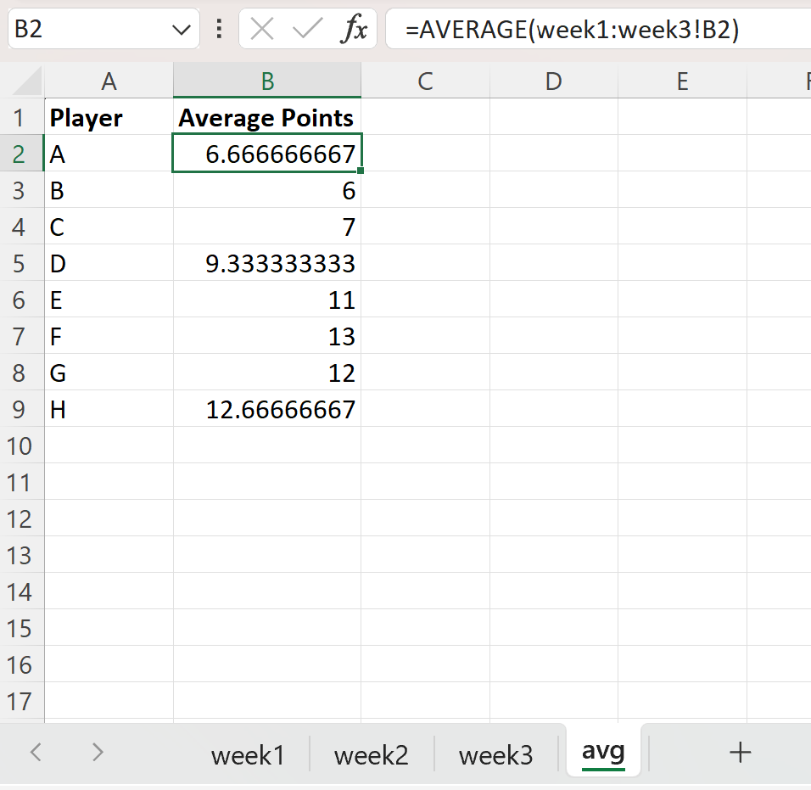
Task: Select all cells using the corner button
Action: tap(21, 81)
